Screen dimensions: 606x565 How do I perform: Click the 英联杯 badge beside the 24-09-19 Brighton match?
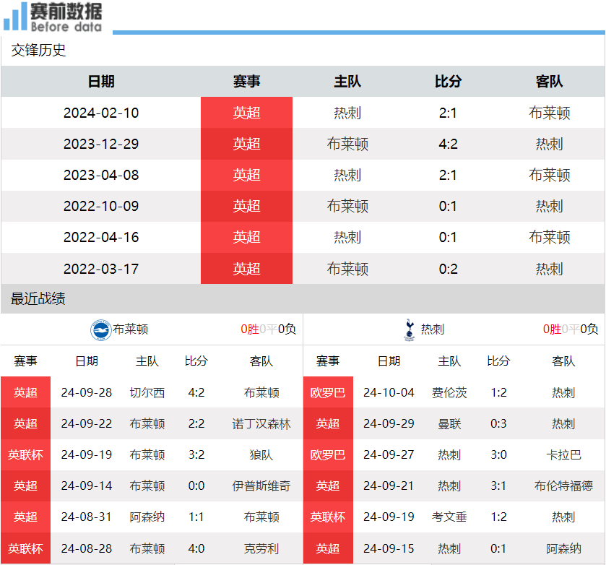coord(26,454)
